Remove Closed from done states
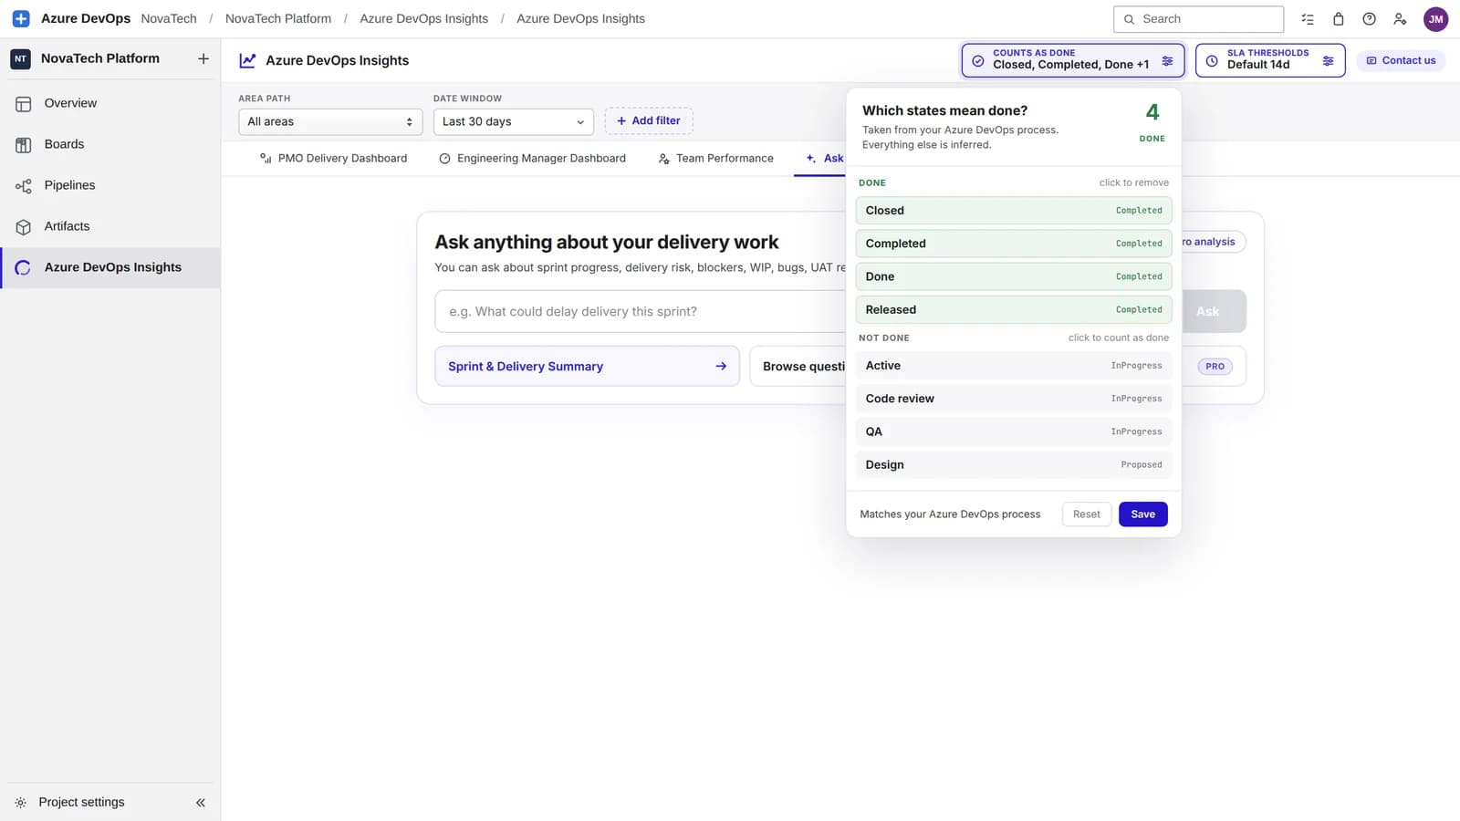The width and height of the screenshot is (1460, 821). tap(1014, 211)
